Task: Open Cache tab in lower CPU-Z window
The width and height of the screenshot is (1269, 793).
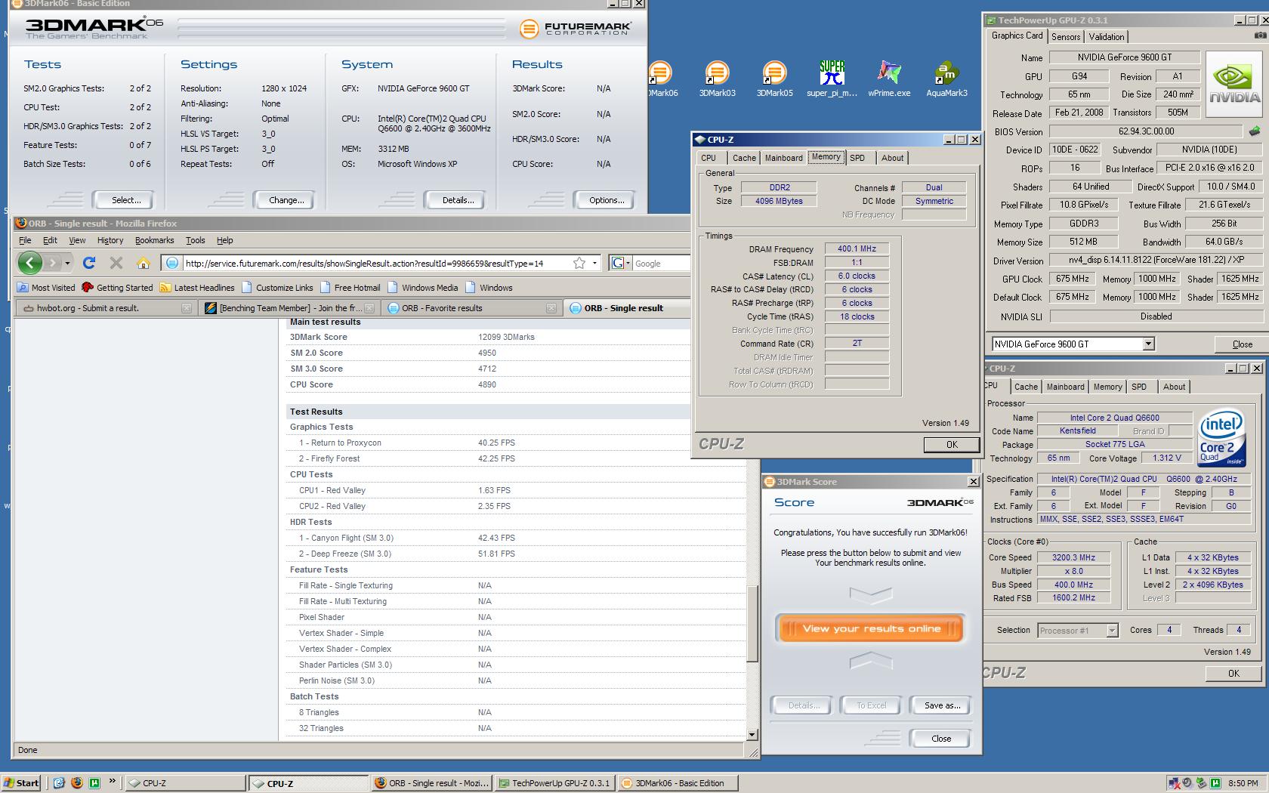Action: [x=1026, y=387]
